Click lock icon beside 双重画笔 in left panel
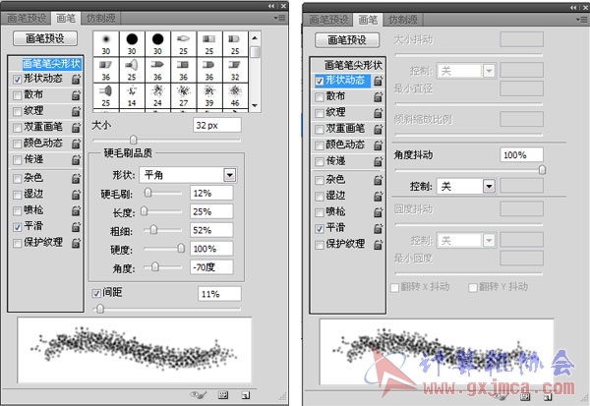Screen dimensions: 590x406 [76, 128]
